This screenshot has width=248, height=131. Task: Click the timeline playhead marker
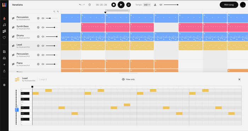pos(105,12)
